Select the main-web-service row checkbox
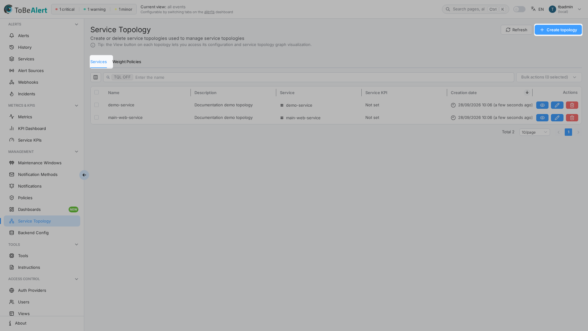This screenshot has height=331, width=588. pyautogui.click(x=96, y=117)
